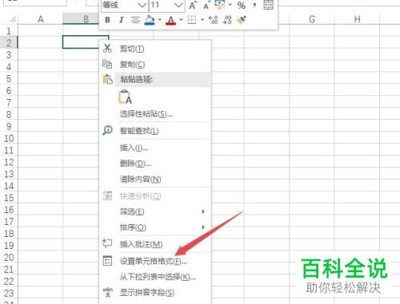This screenshot has height=304, width=400.
Task: Apply comma style format
Action: [x=254, y=5]
